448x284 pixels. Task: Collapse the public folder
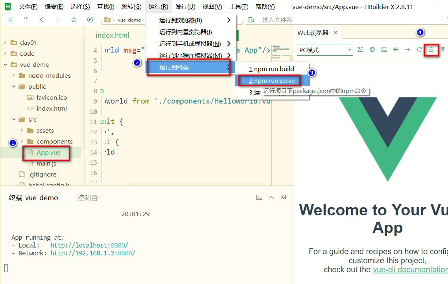point(13,86)
